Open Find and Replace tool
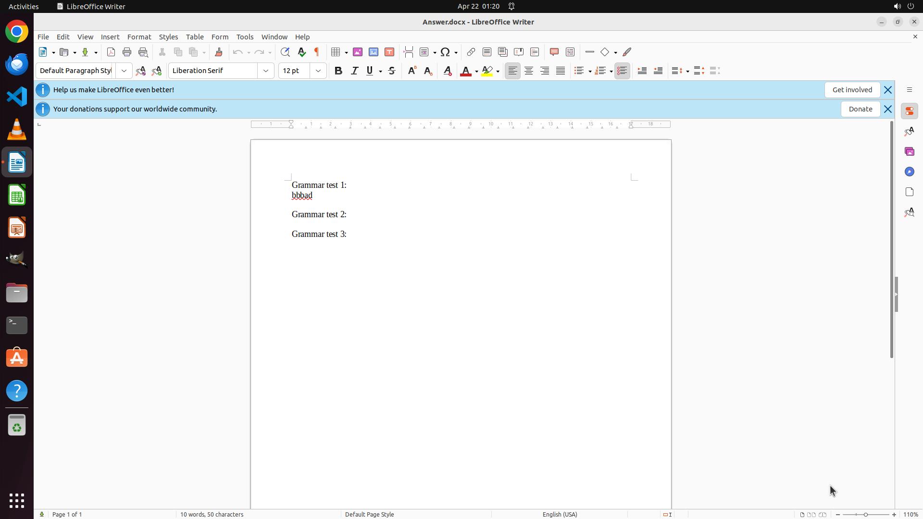 click(x=285, y=52)
